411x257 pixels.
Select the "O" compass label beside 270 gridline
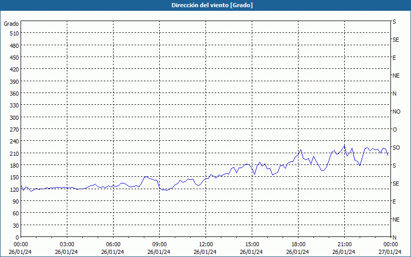point(395,130)
